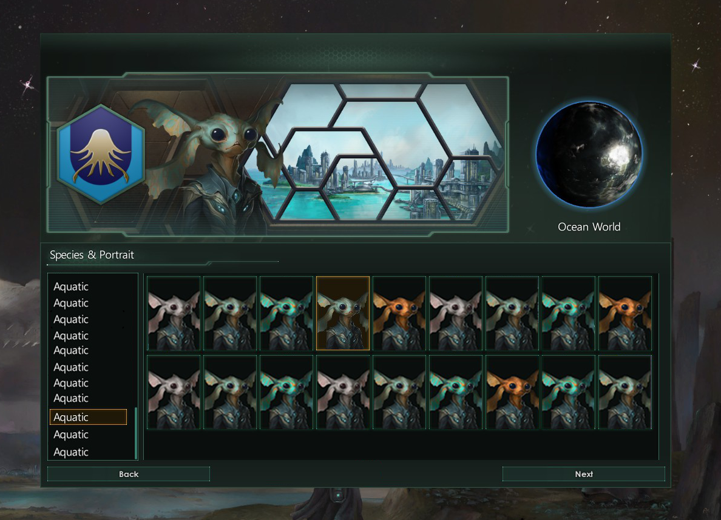Pick the eighth teal portrait in top row
This screenshot has height=520, width=721.
(568, 313)
